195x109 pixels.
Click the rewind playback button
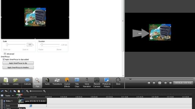154,83
